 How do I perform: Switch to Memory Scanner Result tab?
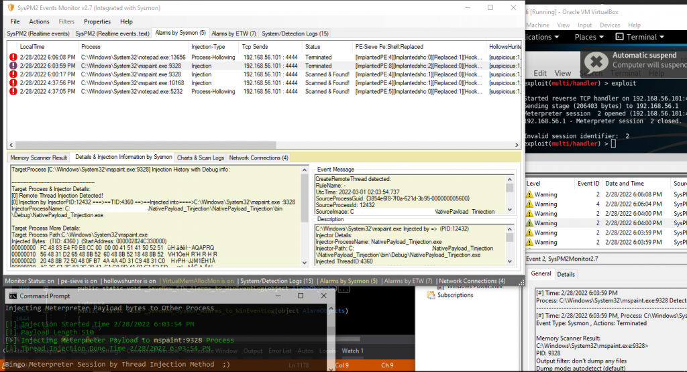coord(39,158)
